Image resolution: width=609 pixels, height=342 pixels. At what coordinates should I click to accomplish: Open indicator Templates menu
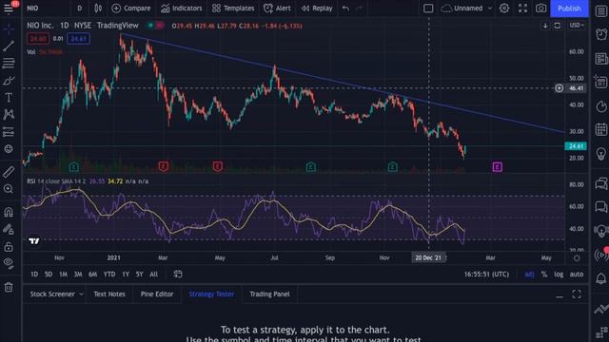point(233,9)
